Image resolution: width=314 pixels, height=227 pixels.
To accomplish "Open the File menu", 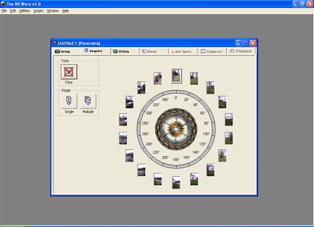I will (4, 11).
